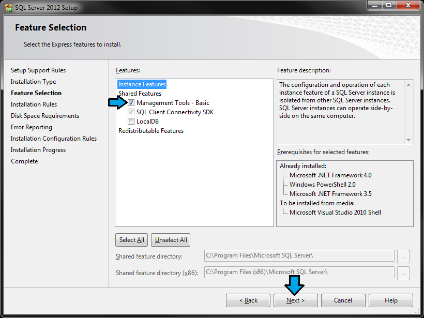Image resolution: width=424 pixels, height=318 pixels.
Task: Click the Select All button
Action: click(x=132, y=240)
